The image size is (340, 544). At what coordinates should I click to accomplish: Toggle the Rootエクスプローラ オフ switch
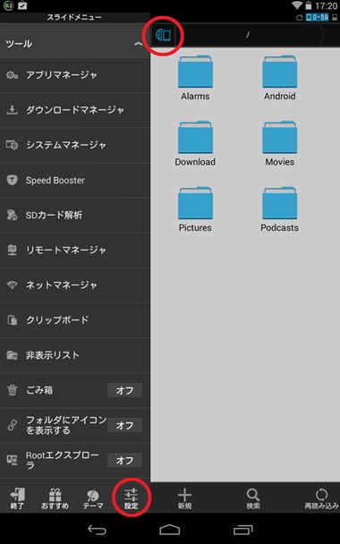coord(124,461)
